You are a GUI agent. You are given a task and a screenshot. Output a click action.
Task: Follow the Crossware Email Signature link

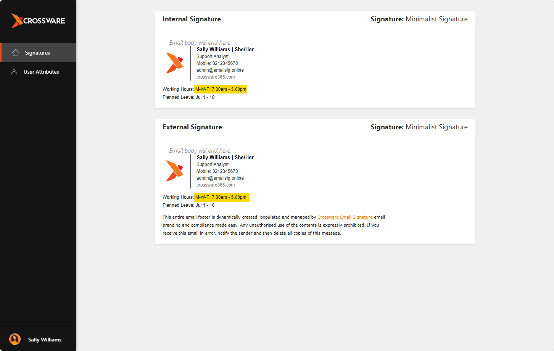coord(345,217)
